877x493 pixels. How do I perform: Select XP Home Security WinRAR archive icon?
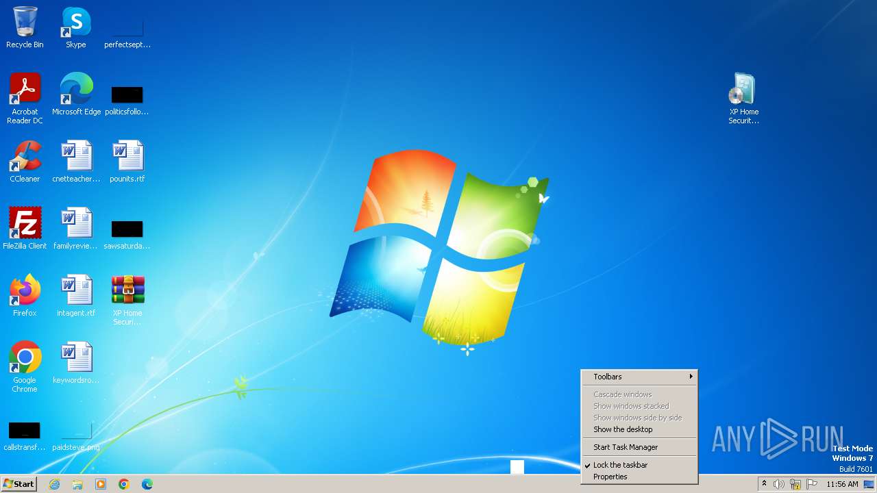tap(127, 300)
